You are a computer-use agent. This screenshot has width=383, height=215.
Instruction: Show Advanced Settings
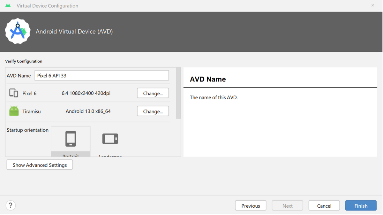coord(40,165)
